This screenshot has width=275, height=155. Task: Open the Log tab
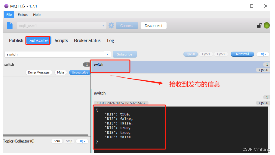point(110,40)
